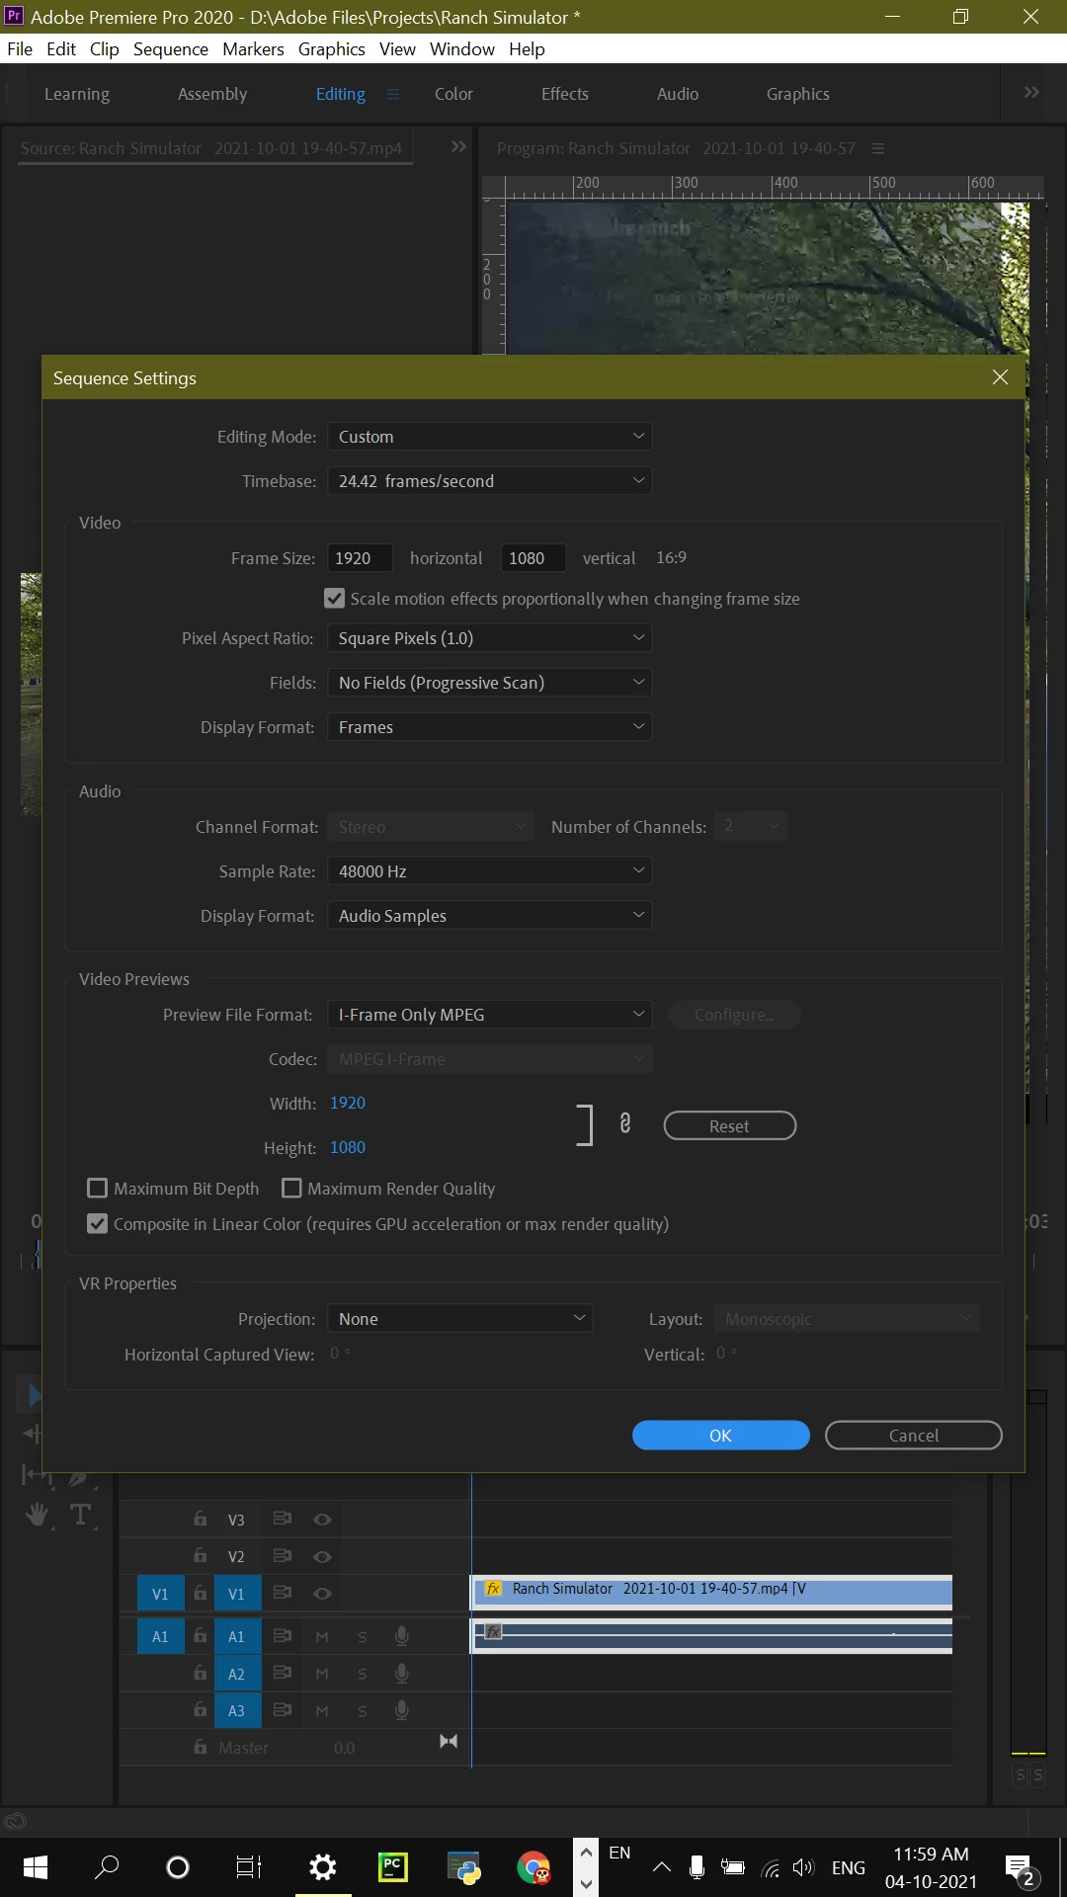Enable Maximum Bit Depth checkbox

tap(98, 1188)
